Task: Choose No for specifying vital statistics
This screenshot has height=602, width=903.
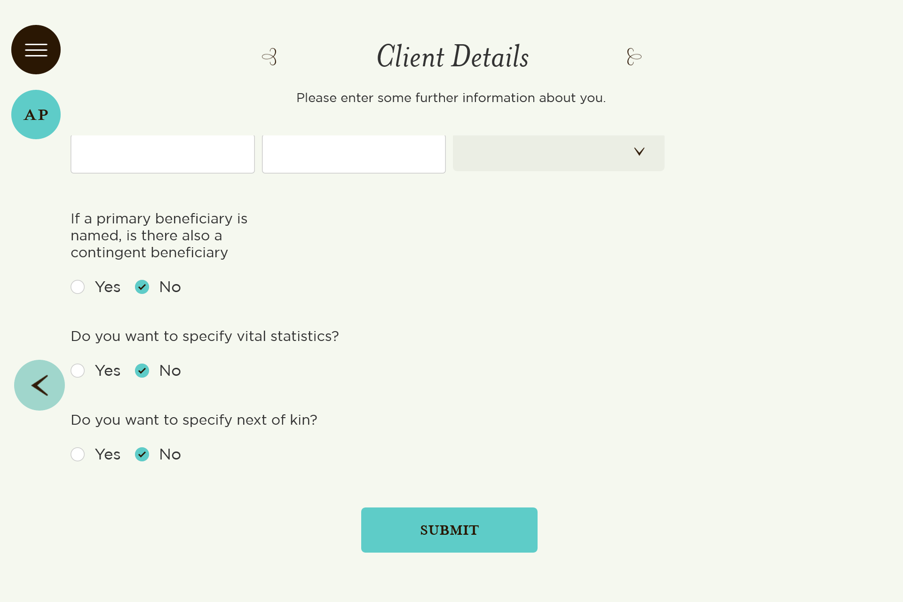Action: (x=142, y=371)
